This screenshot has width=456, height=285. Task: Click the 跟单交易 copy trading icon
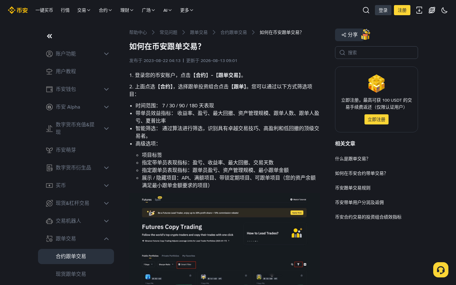pos(49,239)
